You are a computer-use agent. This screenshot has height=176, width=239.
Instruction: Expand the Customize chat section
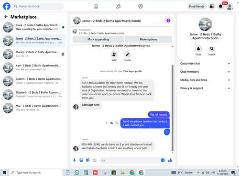205,64
